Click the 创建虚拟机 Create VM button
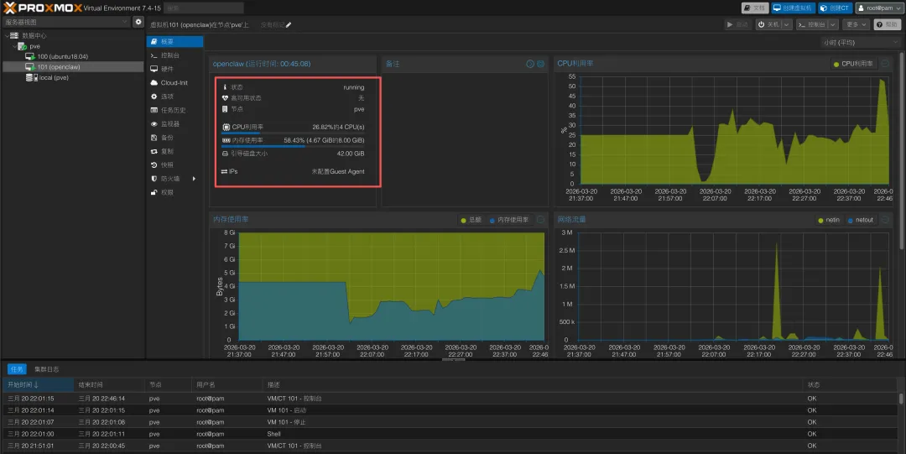The height and width of the screenshot is (454, 906). [793, 8]
